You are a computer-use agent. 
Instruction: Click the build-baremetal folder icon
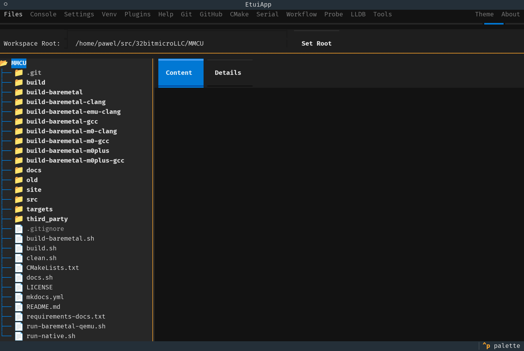19,92
